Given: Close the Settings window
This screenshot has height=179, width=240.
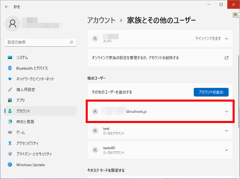Looking at the screenshot, I should point(233,5).
